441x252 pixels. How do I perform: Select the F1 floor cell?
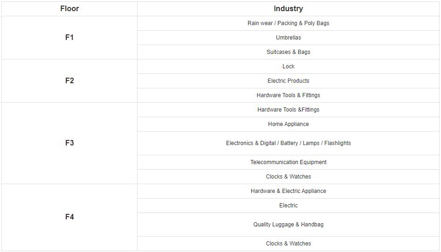pyautogui.click(x=69, y=38)
